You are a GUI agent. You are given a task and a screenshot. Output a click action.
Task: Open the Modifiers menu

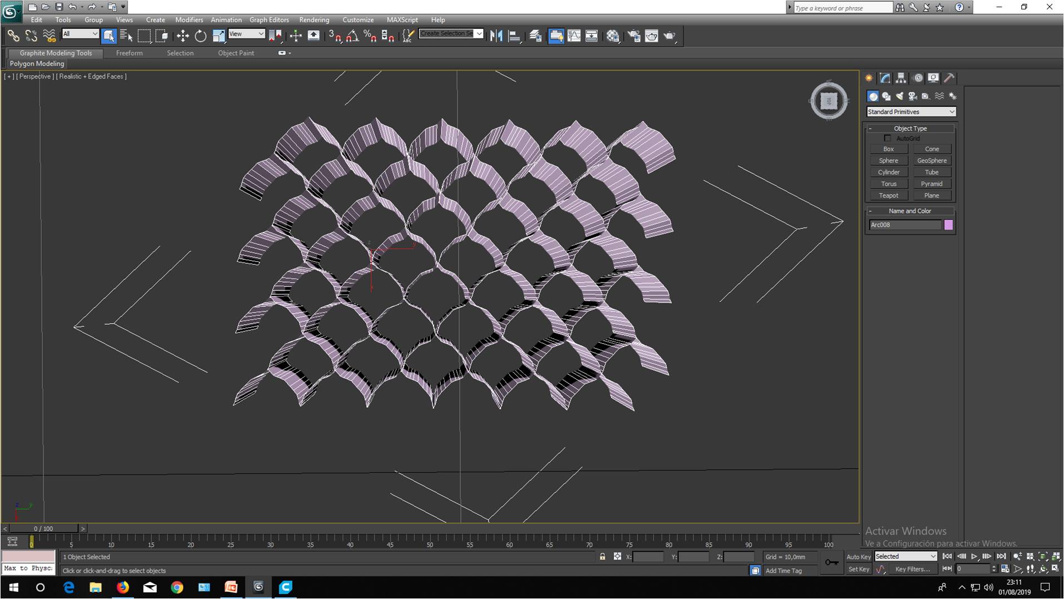click(x=189, y=19)
